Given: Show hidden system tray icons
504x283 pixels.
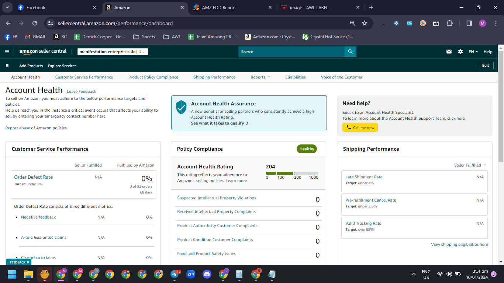Looking at the screenshot, I should click(414, 274).
